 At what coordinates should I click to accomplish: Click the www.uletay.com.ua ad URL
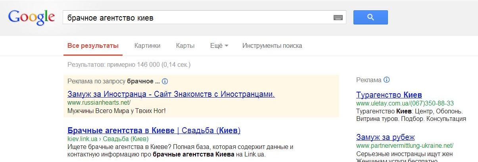pyautogui.click(x=405, y=103)
